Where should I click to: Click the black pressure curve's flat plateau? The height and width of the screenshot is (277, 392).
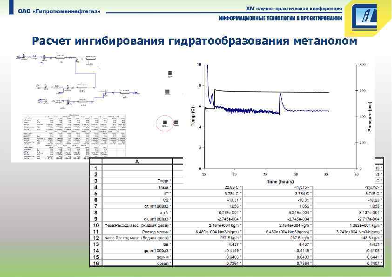click(x=271, y=92)
